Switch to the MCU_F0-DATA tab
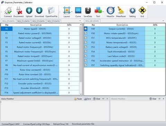 click(8, 21)
